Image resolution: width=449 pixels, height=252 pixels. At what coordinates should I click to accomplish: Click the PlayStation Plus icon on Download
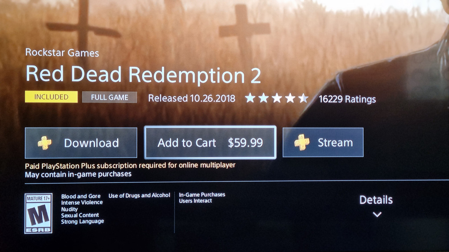pyautogui.click(x=45, y=143)
